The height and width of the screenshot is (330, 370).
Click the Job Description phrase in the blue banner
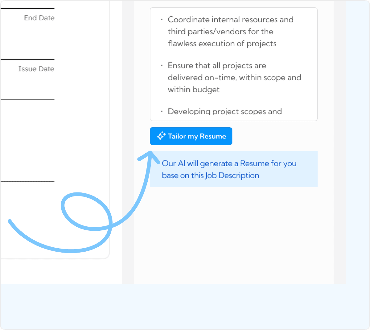(233, 175)
